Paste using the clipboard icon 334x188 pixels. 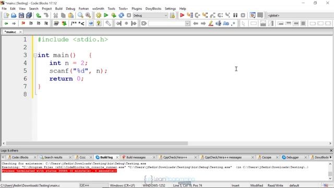point(71,15)
